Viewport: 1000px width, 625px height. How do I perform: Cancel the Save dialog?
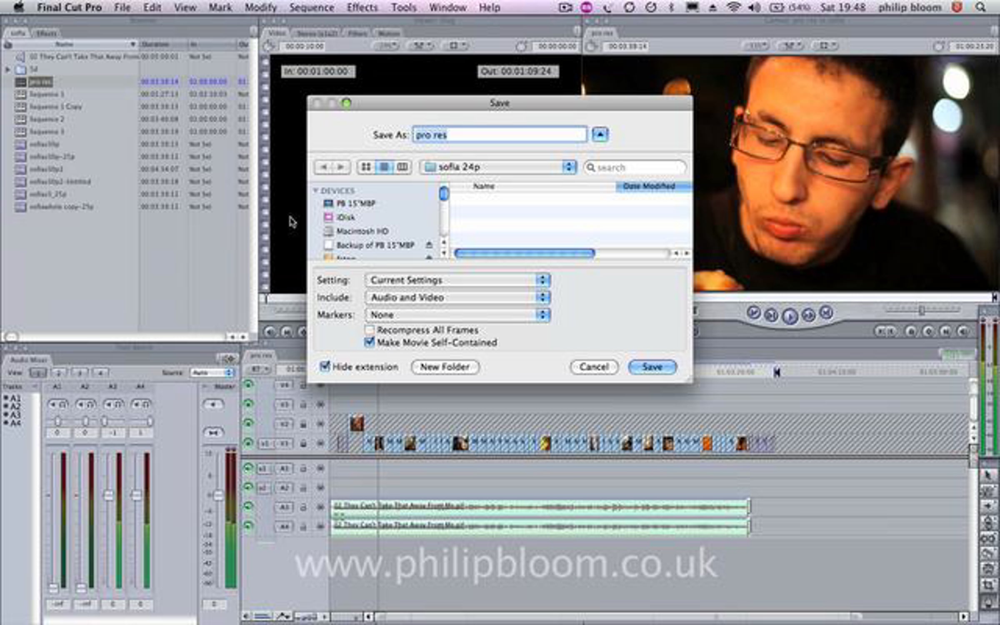[594, 367]
